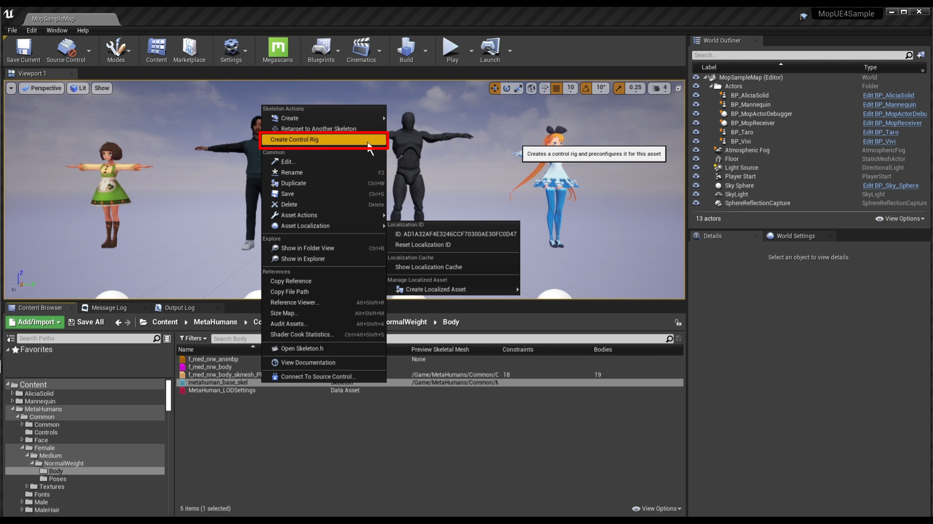Click the Edit BP_Sky_Sphere link
This screenshot has width=933, height=524.
[x=891, y=186]
